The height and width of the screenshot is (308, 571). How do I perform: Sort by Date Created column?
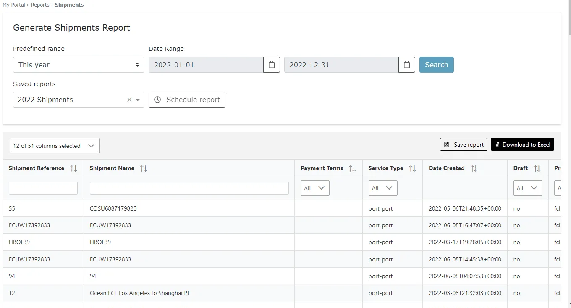coord(474,168)
